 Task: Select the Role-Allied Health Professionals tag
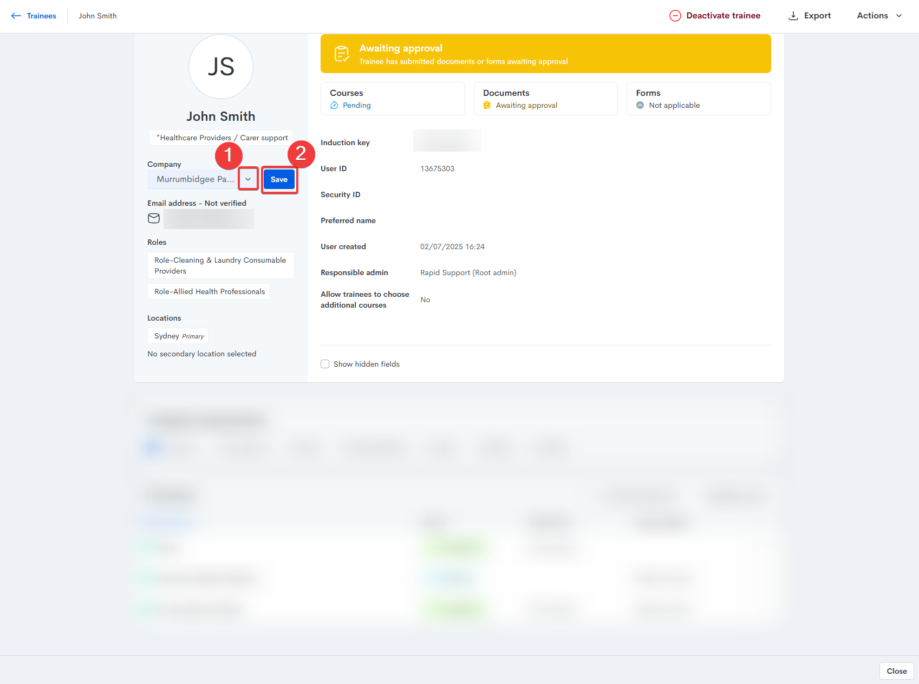tap(209, 291)
